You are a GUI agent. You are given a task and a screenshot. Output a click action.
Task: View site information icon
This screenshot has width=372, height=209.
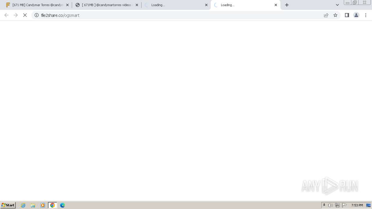pos(37,15)
